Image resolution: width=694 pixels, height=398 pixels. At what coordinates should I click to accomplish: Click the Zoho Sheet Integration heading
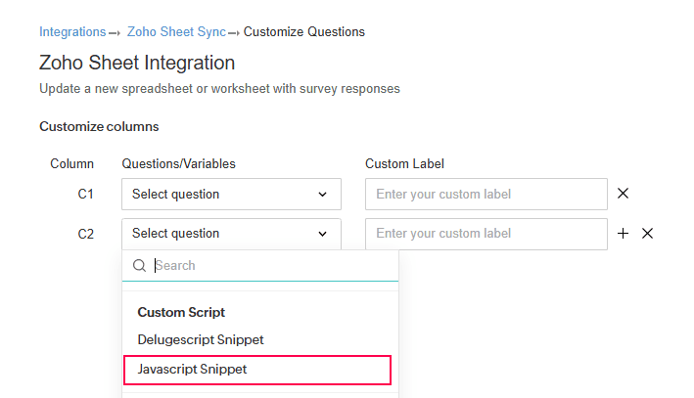pyautogui.click(x=137, y=63)
